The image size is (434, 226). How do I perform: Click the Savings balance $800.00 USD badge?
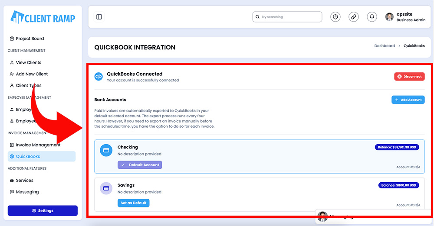pos(398,185)
